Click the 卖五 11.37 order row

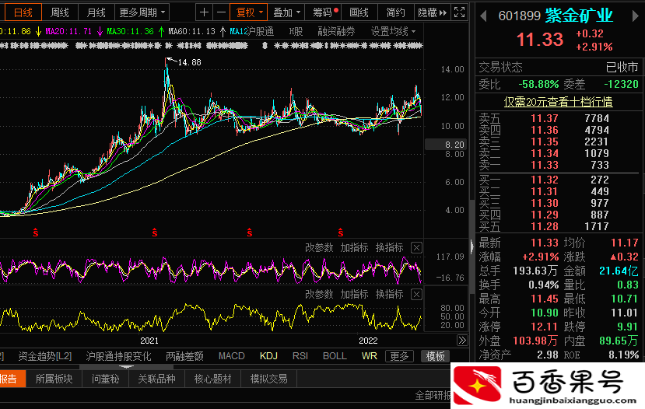point(559,118)
